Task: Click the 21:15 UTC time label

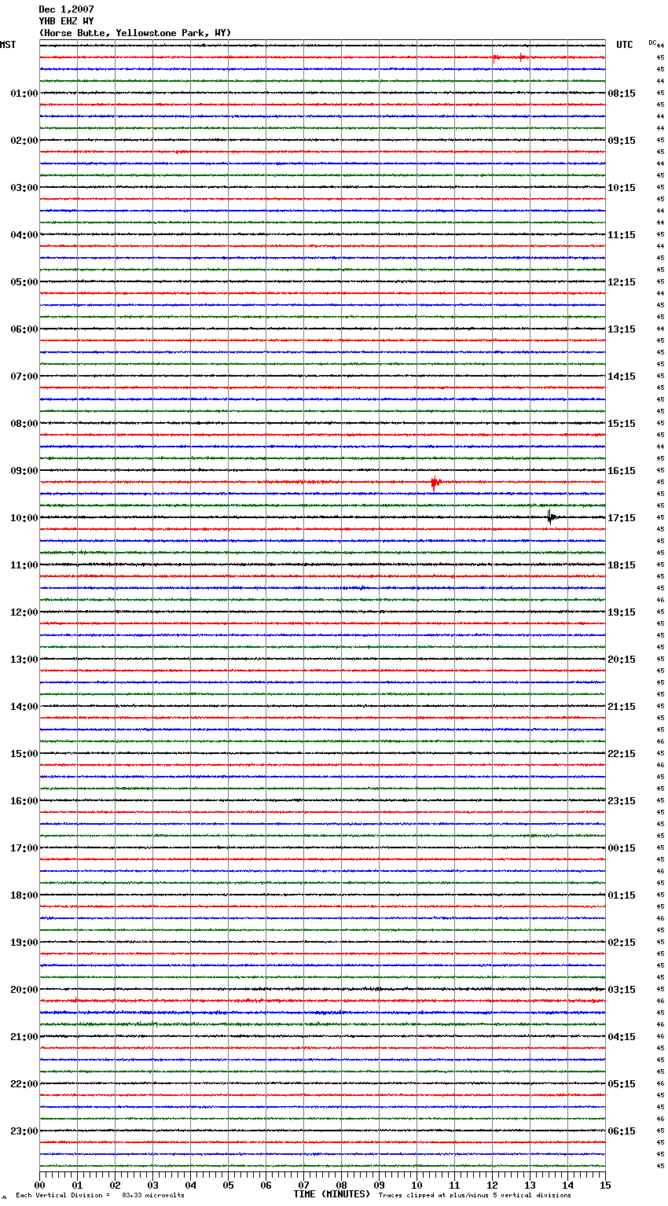Action: pos(622,707)
